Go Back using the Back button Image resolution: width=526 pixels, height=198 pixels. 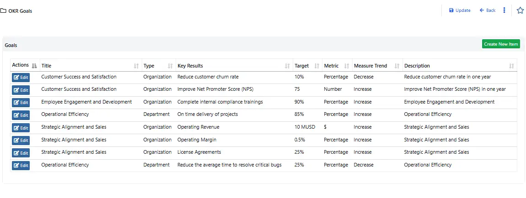[488, 10]
